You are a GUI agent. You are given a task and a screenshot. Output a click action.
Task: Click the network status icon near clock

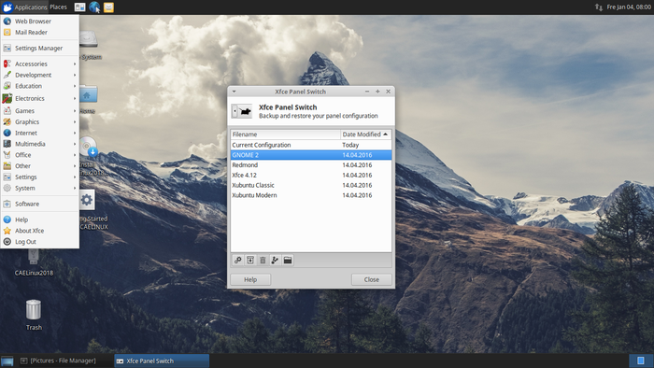(x=599, y=7)
